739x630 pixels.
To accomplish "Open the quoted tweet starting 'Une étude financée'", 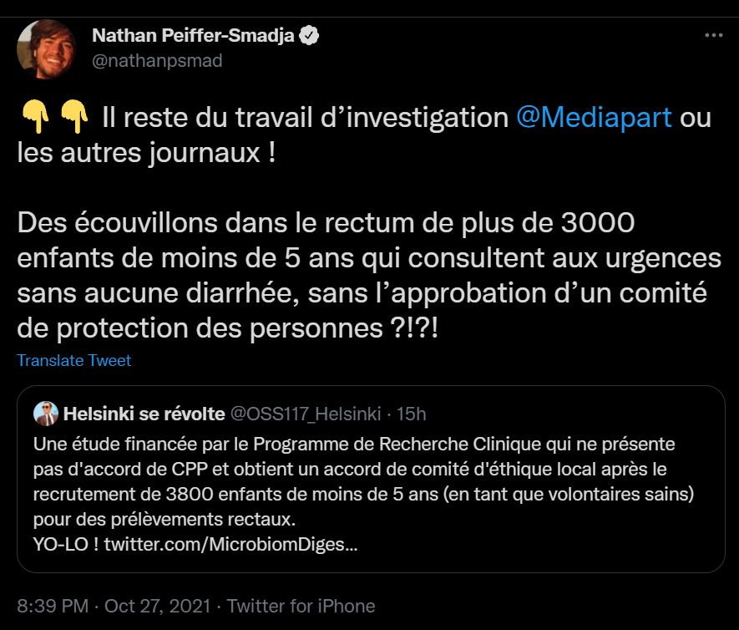I will (367, 480).
